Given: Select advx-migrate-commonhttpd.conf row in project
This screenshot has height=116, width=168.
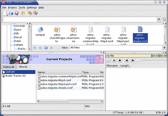Looking at the screenshot, I should (x=70, y=77).
